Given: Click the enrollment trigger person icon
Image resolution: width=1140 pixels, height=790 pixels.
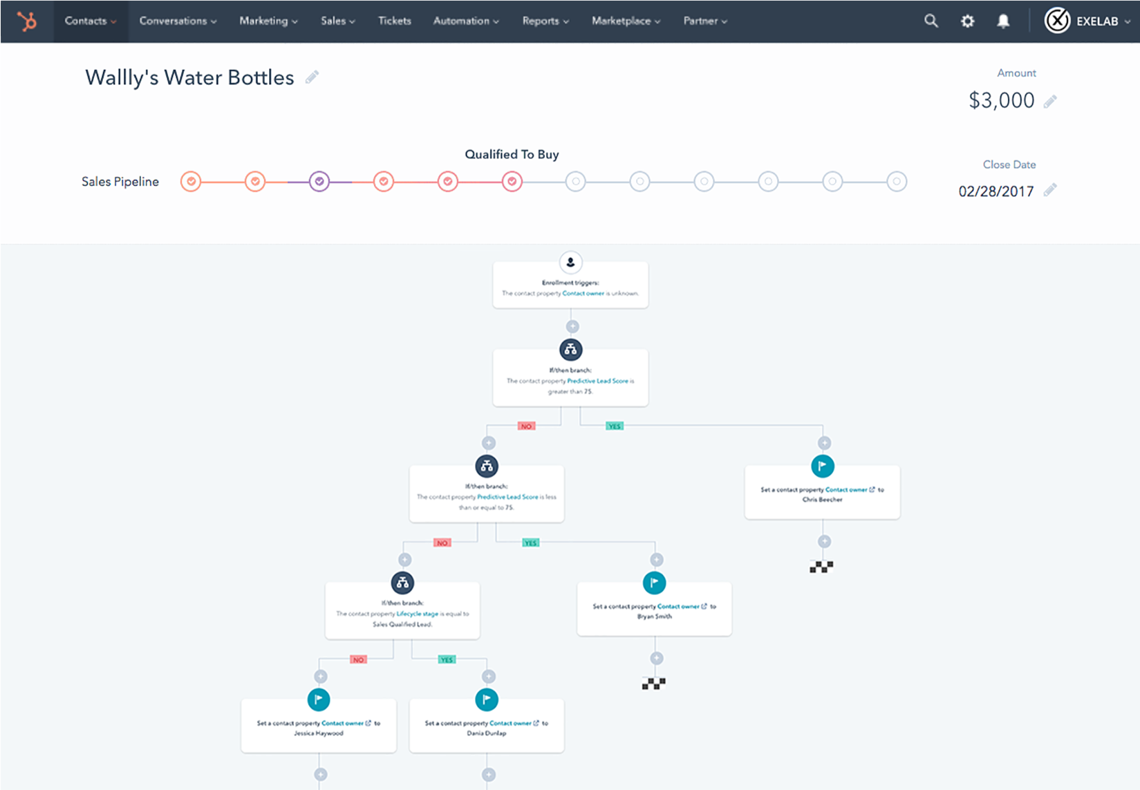Looking at the screenshot, I should coord(570,262).
